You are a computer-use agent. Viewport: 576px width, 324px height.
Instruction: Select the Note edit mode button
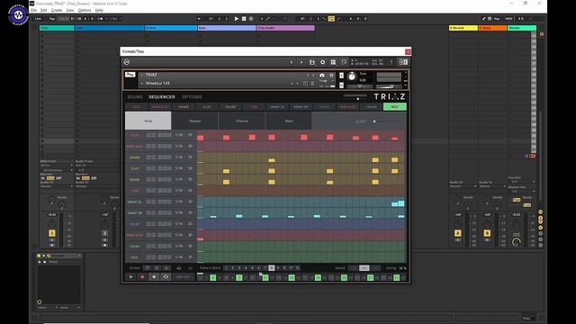pyautogui.click(x=148, y=121)
